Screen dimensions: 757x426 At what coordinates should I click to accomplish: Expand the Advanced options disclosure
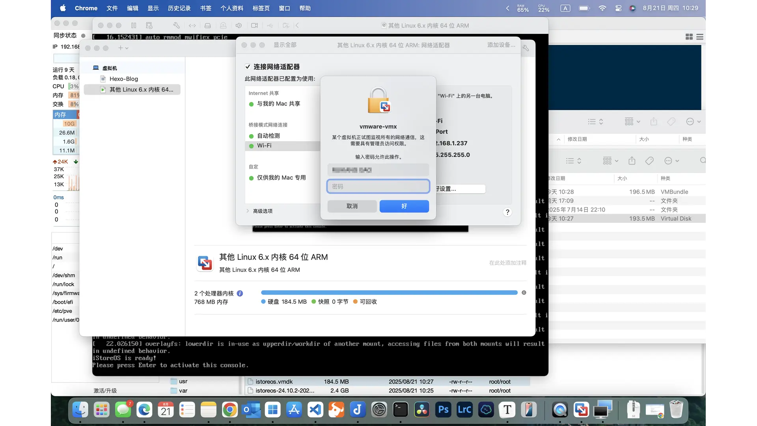pyautogui.click(x=248, y=211)
